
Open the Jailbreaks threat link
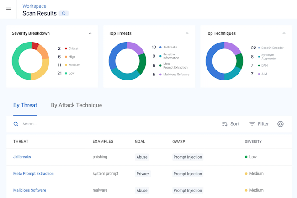click(x=22, y=157)
